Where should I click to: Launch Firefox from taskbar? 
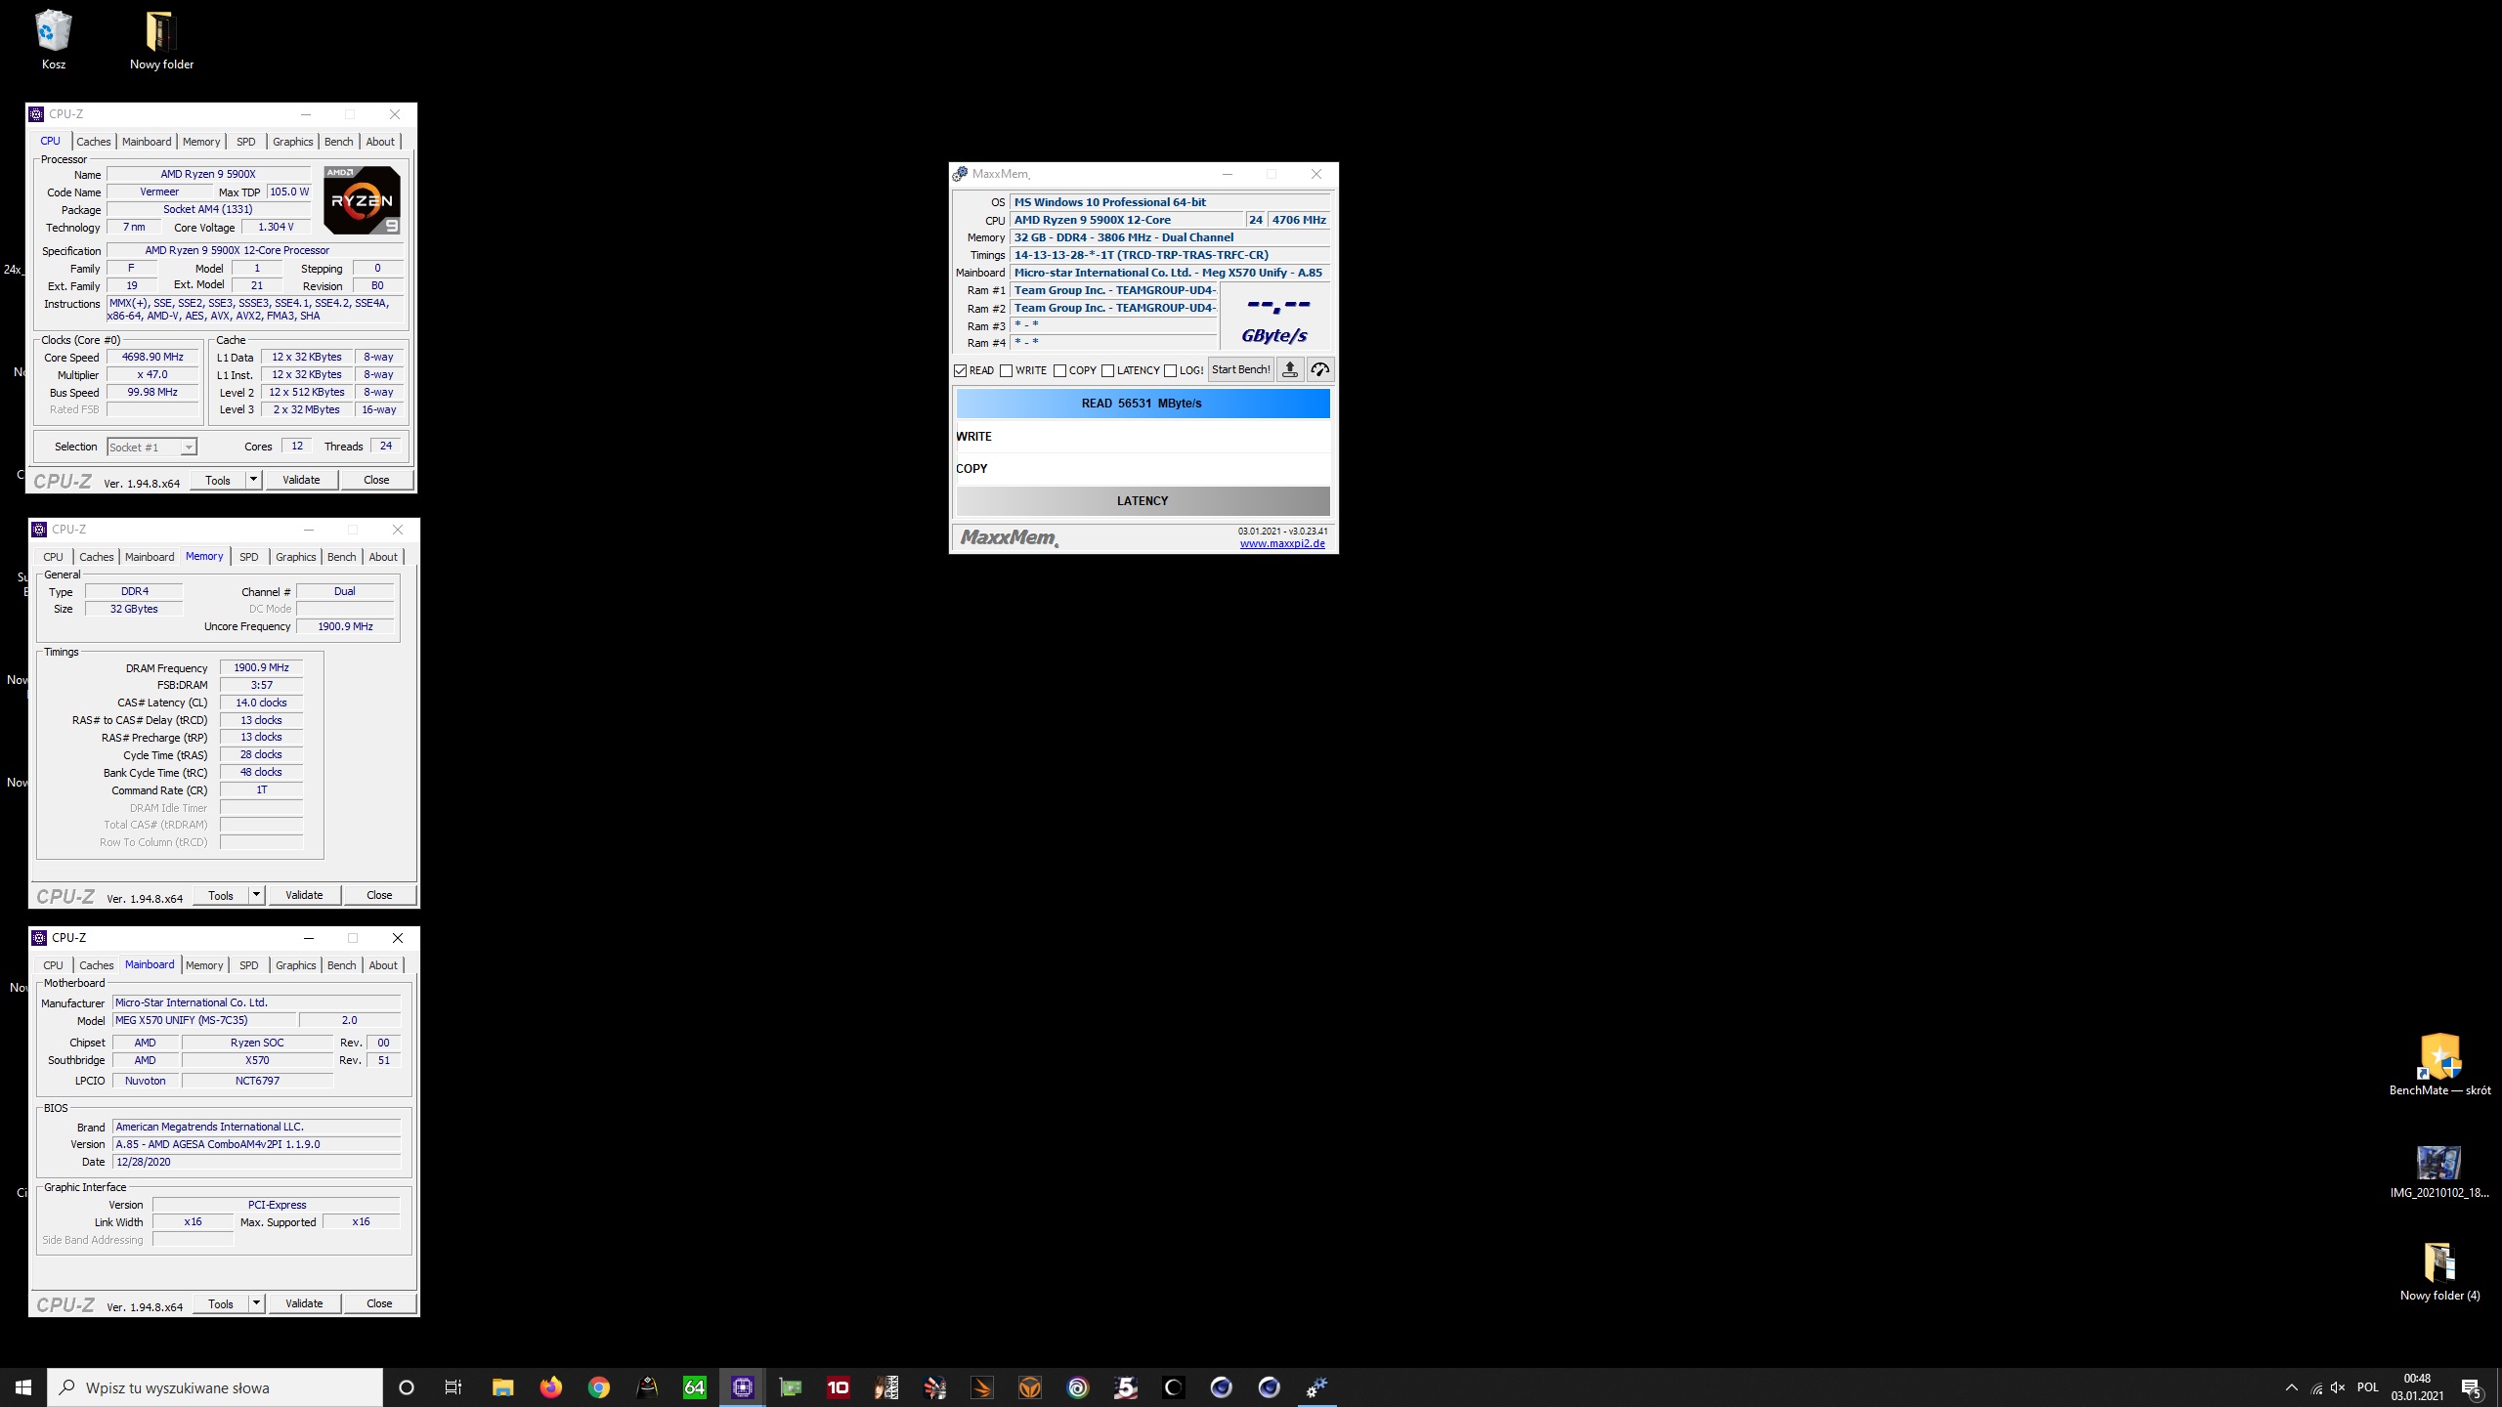point(550,1387)
